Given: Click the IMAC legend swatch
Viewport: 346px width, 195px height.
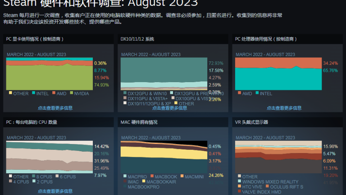Looking at the screenshot, I should pos(125,181).
